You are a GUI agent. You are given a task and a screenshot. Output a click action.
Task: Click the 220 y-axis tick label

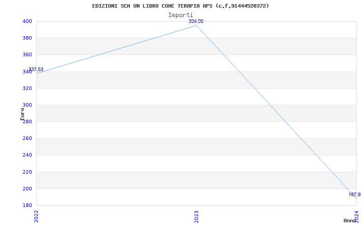pyautogui.click(x=27, y=172)
